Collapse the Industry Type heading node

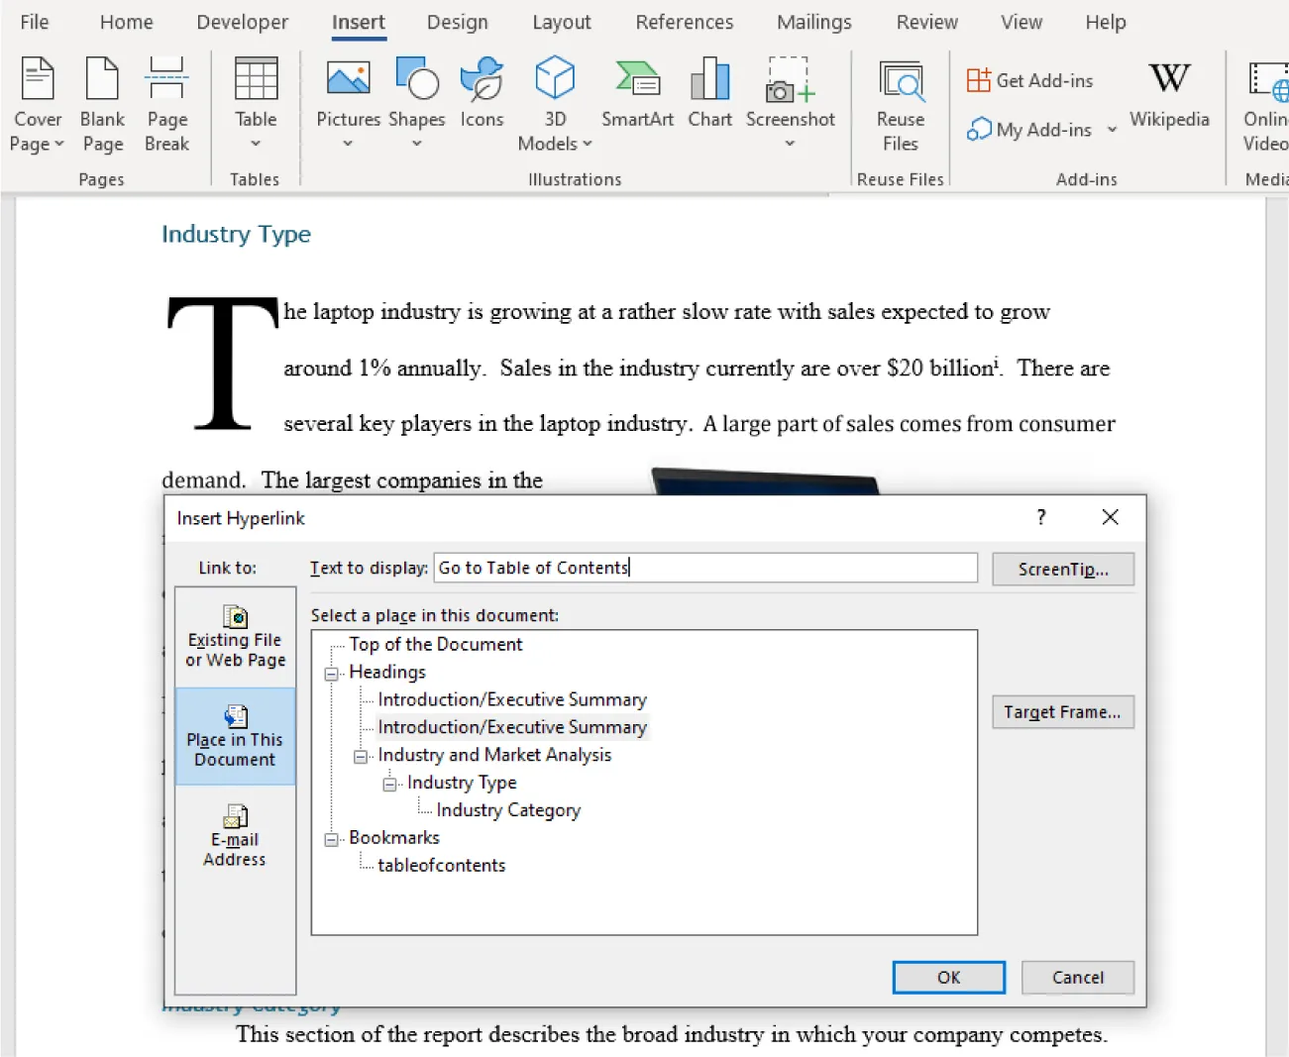click(x=390, y=783)
